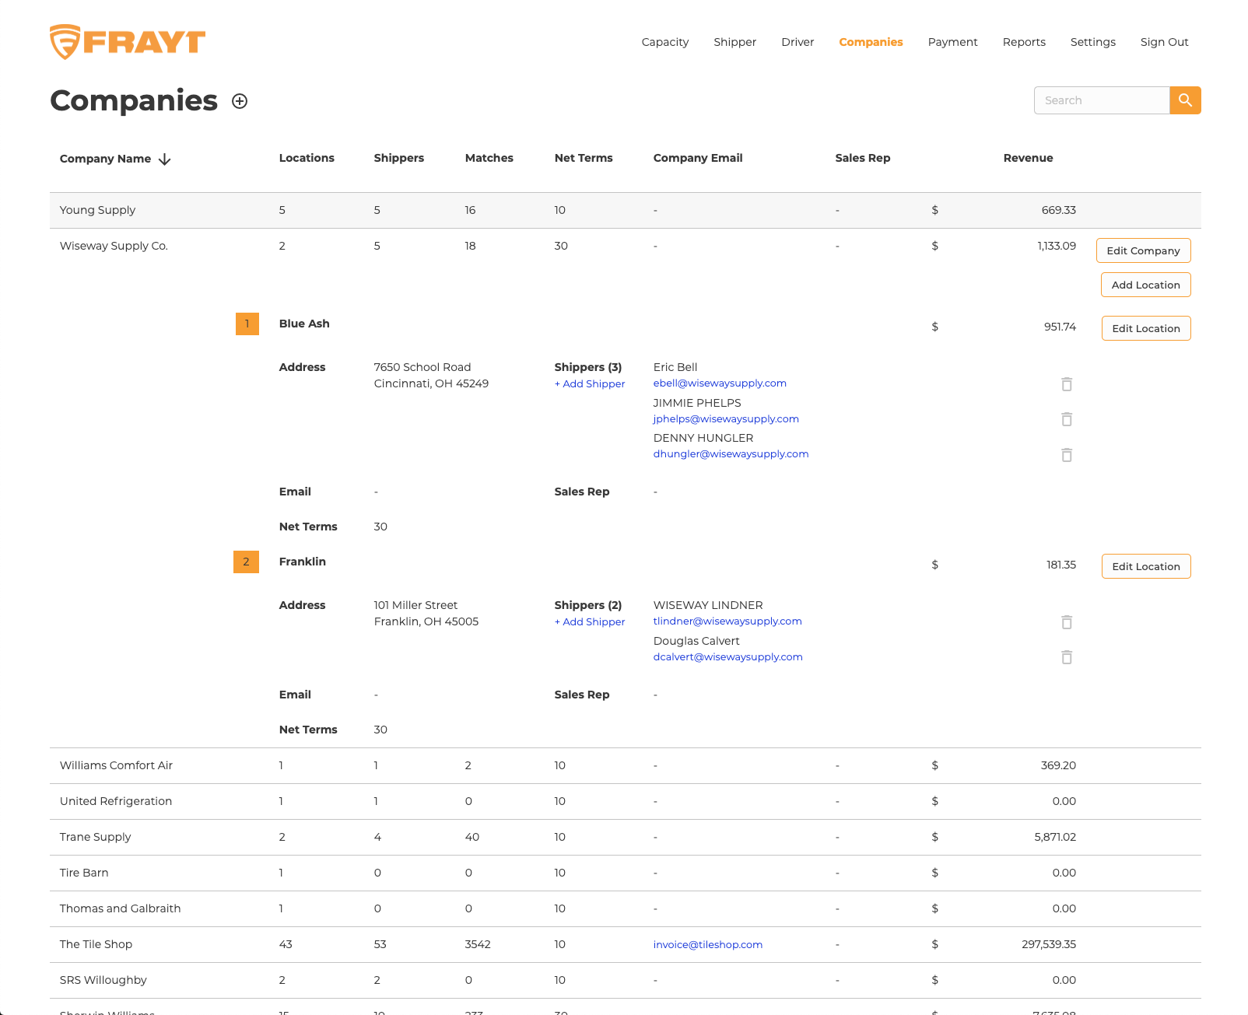Image resolution: width=1248 pixels, height=1015 pixels.
Task: Expand the Williams Comfort Air row
Action: pos(625,765)
